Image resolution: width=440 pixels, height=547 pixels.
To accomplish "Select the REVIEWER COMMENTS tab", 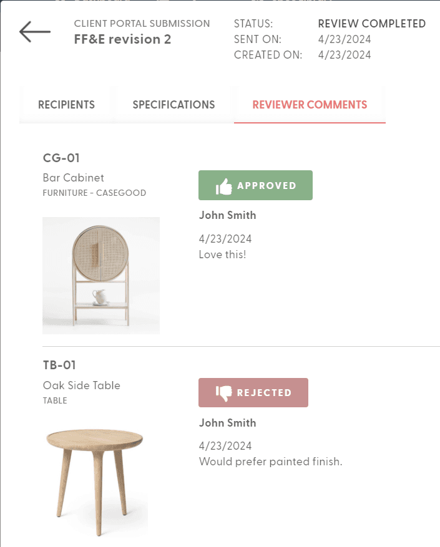I will tap(310, 104).
